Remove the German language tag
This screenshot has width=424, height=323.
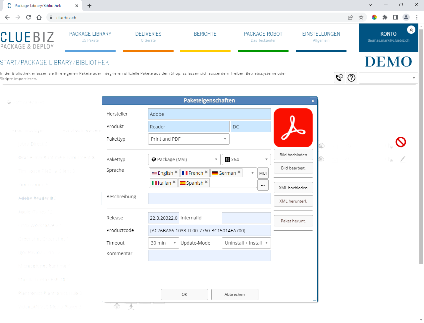(239, 172)
